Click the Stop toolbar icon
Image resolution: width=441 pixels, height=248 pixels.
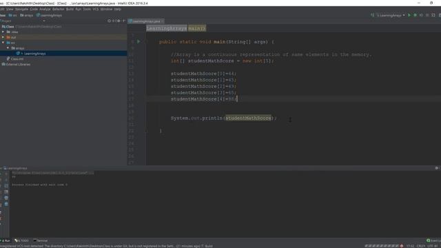pos(427,15)
